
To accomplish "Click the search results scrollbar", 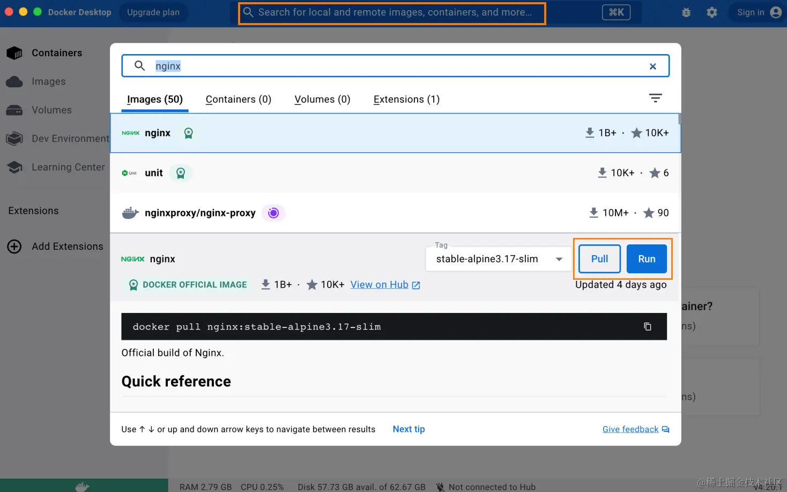I will 679,119.
